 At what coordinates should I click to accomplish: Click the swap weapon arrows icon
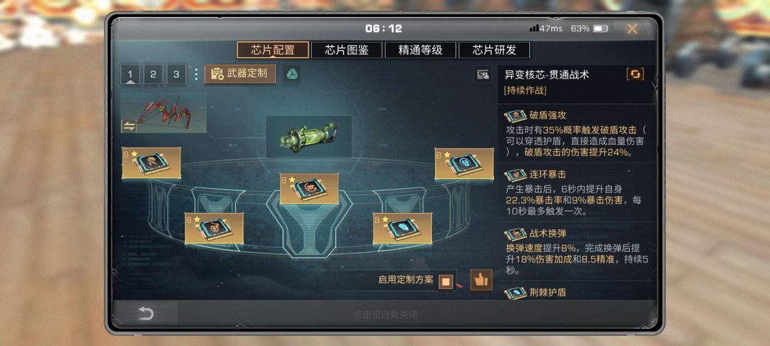(x=128, y=126)
